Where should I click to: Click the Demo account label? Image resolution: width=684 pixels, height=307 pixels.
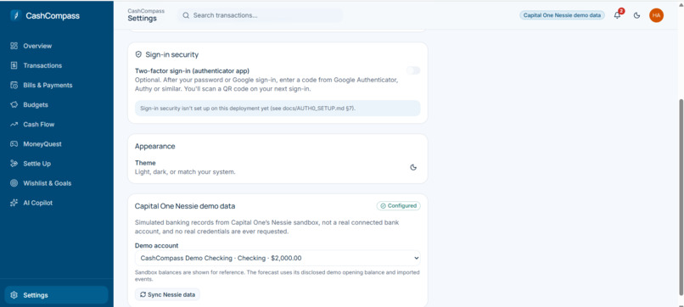[x=157, y=245]
